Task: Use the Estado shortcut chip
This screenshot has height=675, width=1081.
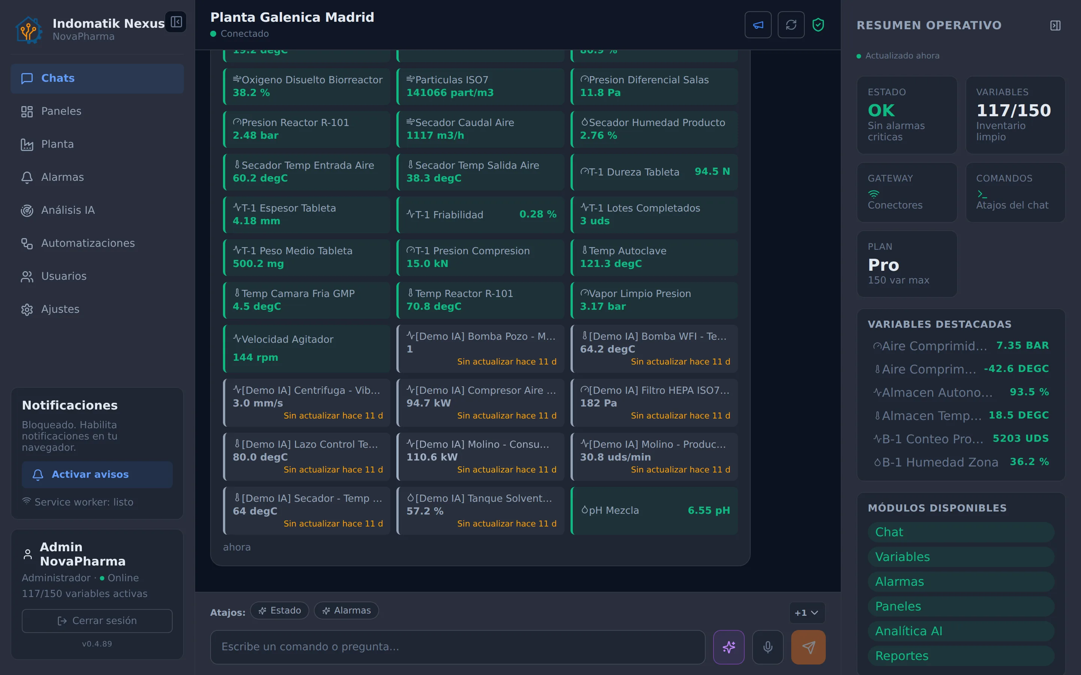Action: point(280,610)
